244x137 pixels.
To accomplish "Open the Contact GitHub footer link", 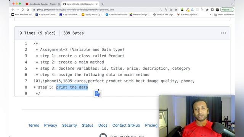I will [x=126, y=125].
